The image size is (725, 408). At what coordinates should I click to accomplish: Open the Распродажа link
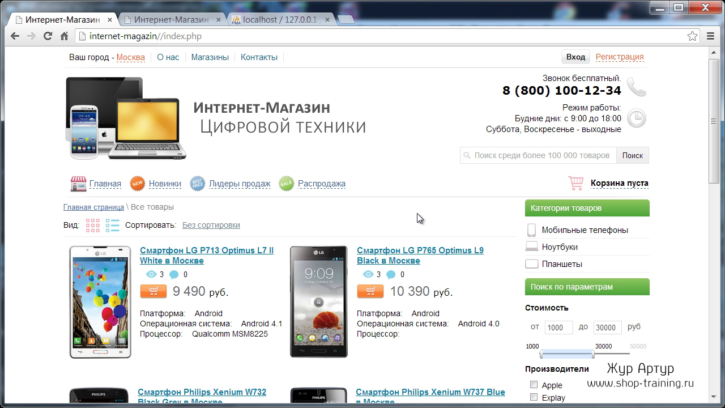click(x=322, y=184)
